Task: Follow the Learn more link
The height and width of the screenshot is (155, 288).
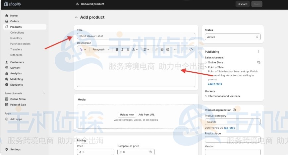Action: coord(215,84)
